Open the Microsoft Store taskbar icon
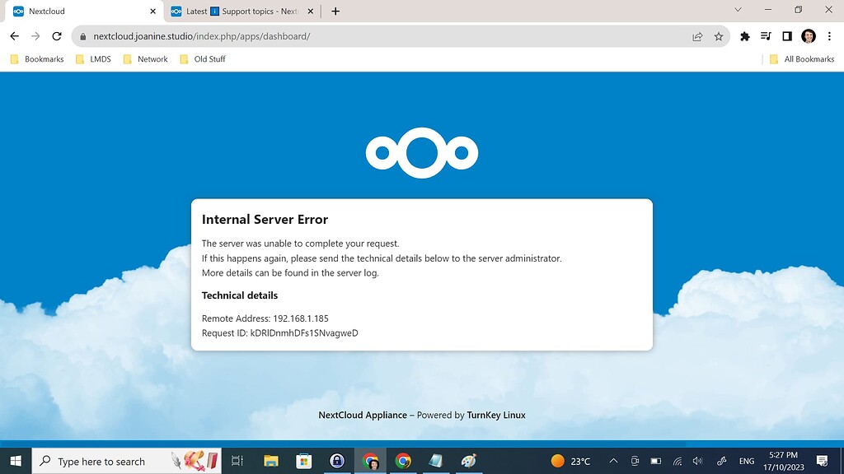Image resolution: width=844 pixels, height=474 pixels. coord(304,461)
